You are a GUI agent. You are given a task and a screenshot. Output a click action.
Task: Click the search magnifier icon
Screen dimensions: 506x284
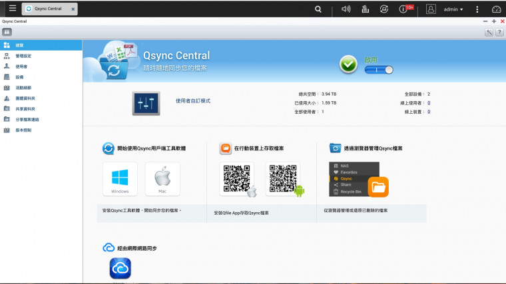318,9
